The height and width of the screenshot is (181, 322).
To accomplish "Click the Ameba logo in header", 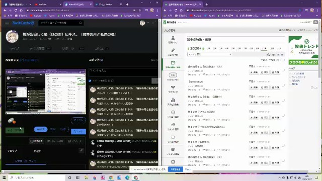I will [x=170, y=22].
